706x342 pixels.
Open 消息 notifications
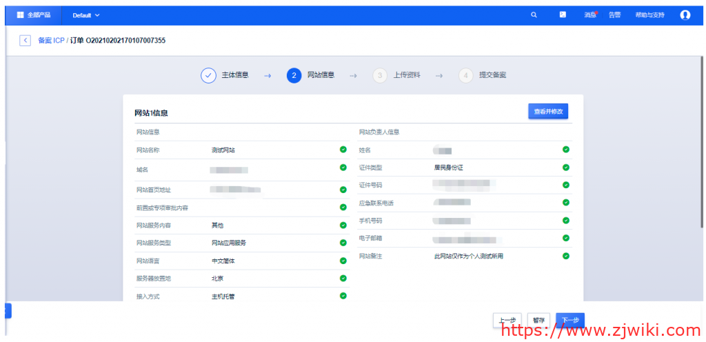tap(590, 15)
